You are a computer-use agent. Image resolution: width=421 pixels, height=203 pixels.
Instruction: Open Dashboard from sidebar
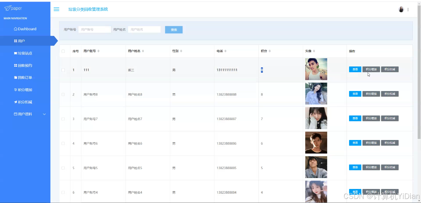[x=25, y=29]
